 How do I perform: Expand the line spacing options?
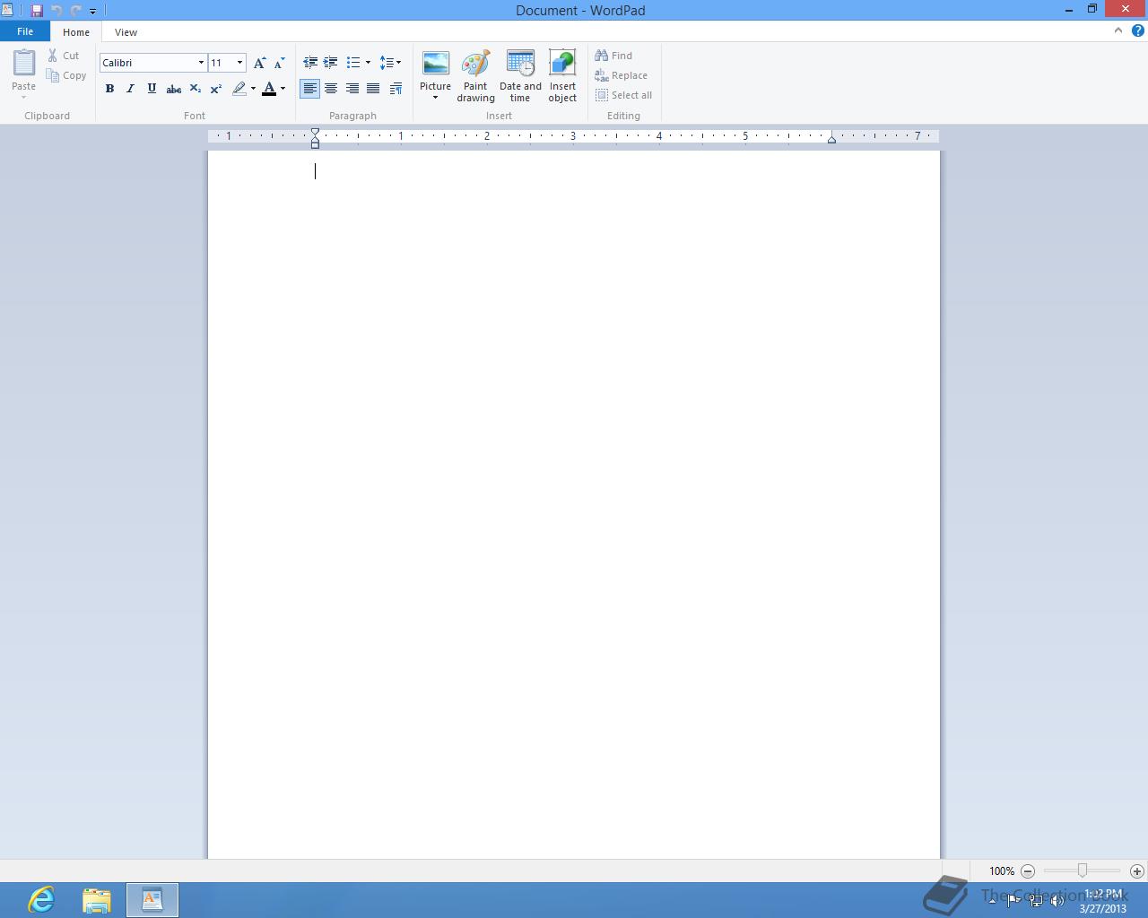[x=398, y=63]
